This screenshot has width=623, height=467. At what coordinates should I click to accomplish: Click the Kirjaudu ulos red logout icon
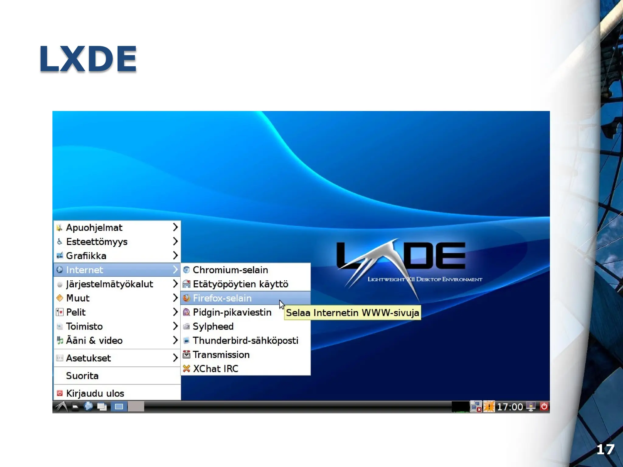point(60,393)
